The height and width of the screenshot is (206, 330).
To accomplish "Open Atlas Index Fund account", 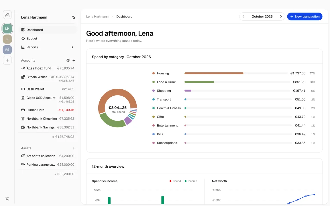I will [48, 68].
